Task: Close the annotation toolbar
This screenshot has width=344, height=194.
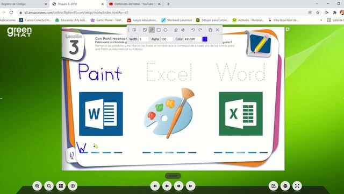Action: coord(217,30)
